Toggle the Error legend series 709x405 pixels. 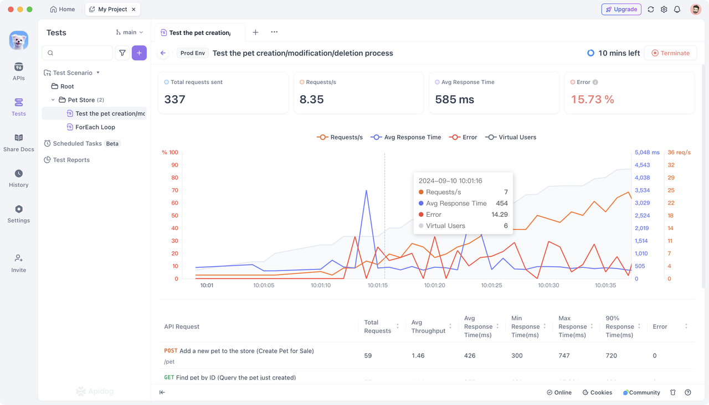click(463, 137)
